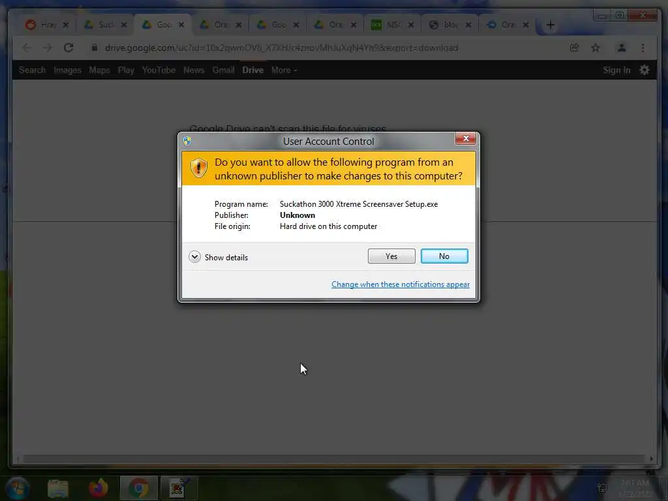The width and height of the screenshot is (668, 501).
Task: Open settings gear in Google bar
Action: pos(644,70)
